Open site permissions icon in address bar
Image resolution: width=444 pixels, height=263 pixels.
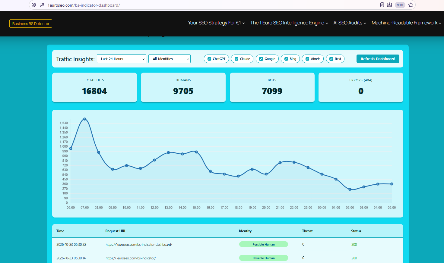[x=42, y=5]
